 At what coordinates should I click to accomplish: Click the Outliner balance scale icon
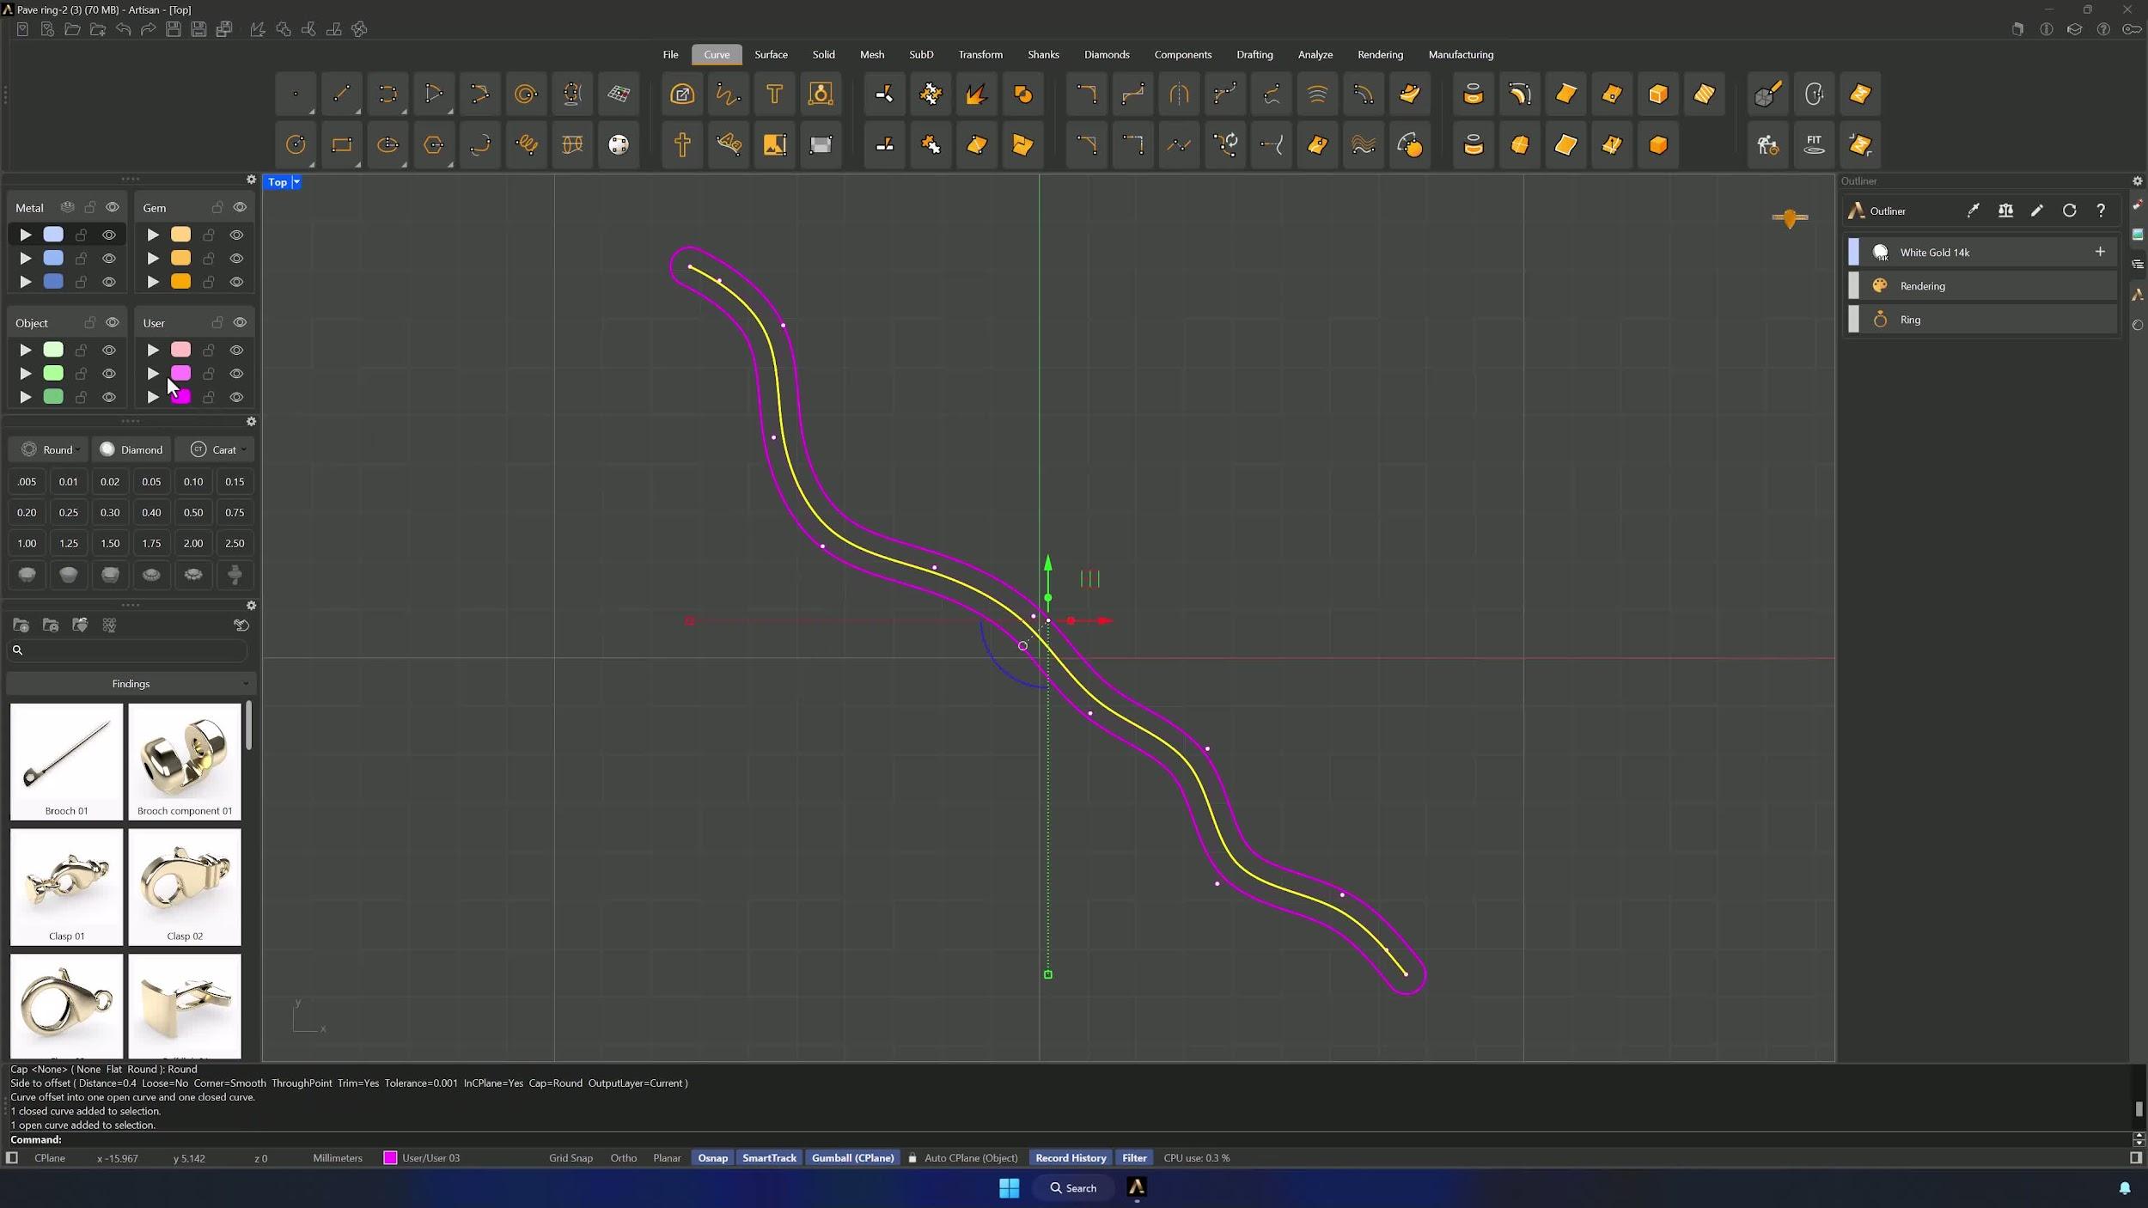point(2005,210)
